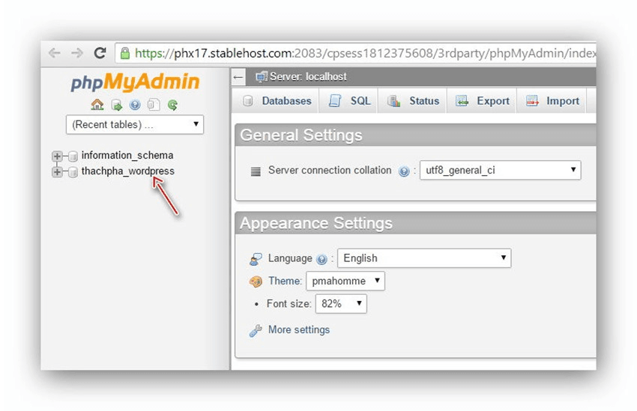Click the documents icon beside the help icon
The height and width of the screenshot is (411, 637).
(154, 105)
